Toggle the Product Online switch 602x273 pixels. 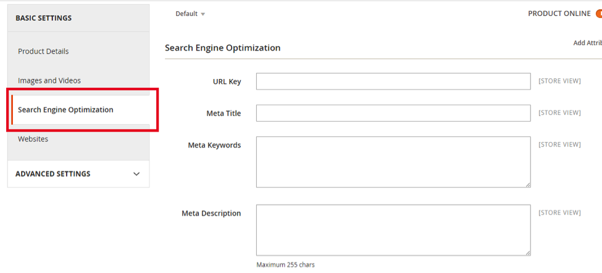(x=598, y=14)
